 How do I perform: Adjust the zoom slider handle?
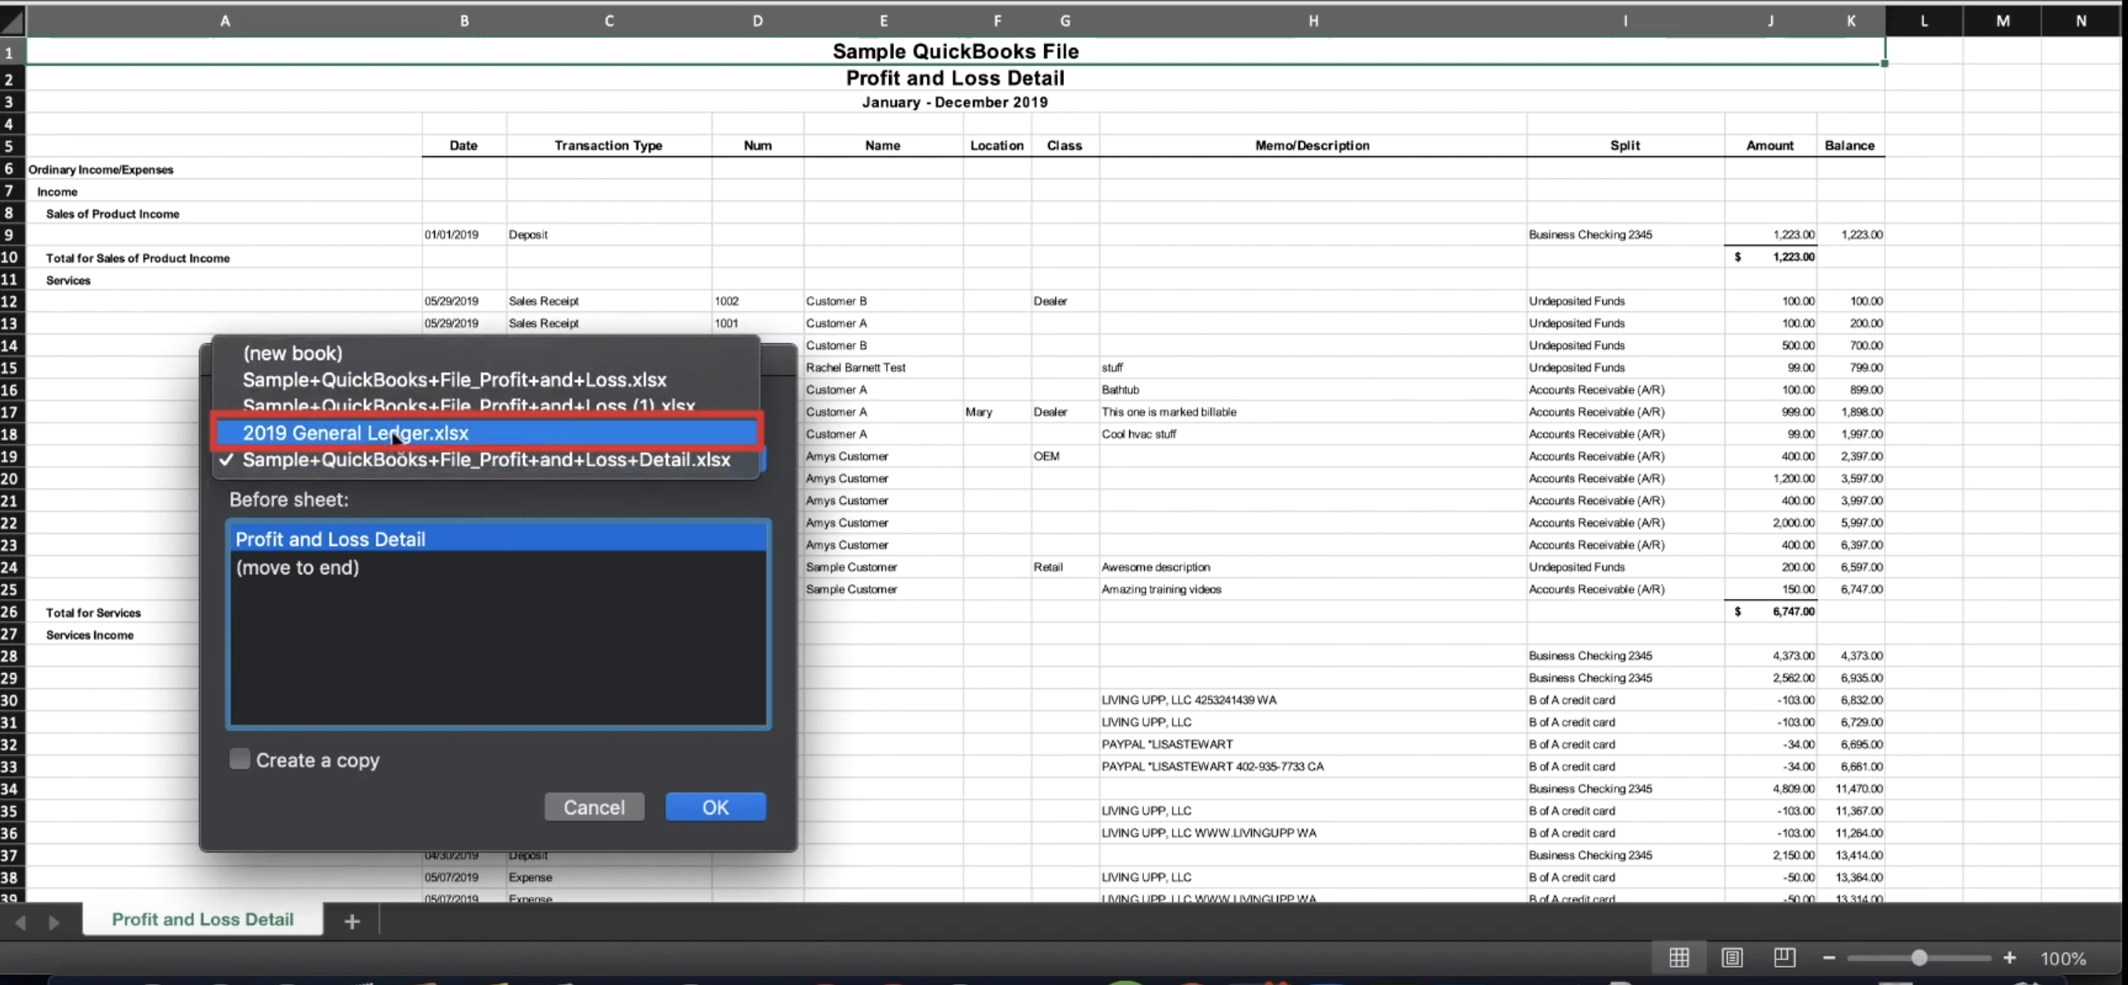point(1919,958)
